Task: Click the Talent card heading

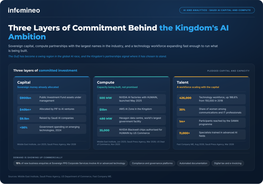Action: [x=183, y=82]
